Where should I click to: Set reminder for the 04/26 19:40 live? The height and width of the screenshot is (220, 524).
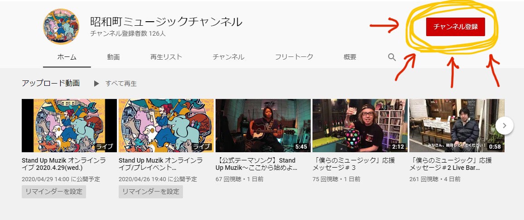click(151, 192)
